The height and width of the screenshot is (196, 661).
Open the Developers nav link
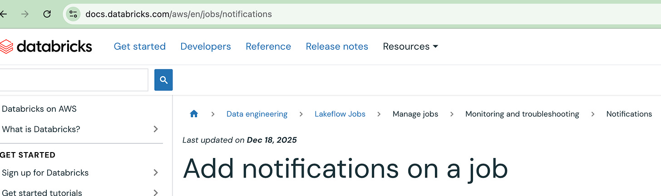click(206, 47)
